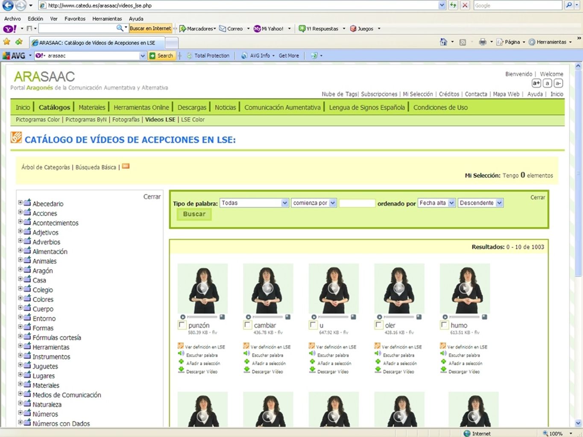Tick the u checkbox
The height and width of the screenshot is (437, 583).
[x=313, y=325]
